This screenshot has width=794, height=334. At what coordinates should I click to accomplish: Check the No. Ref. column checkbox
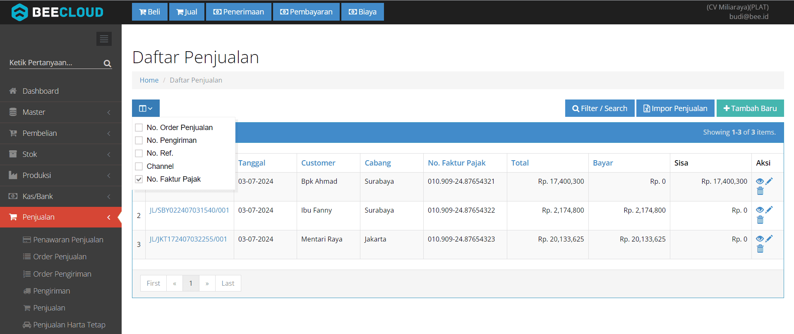coord(139,153)
